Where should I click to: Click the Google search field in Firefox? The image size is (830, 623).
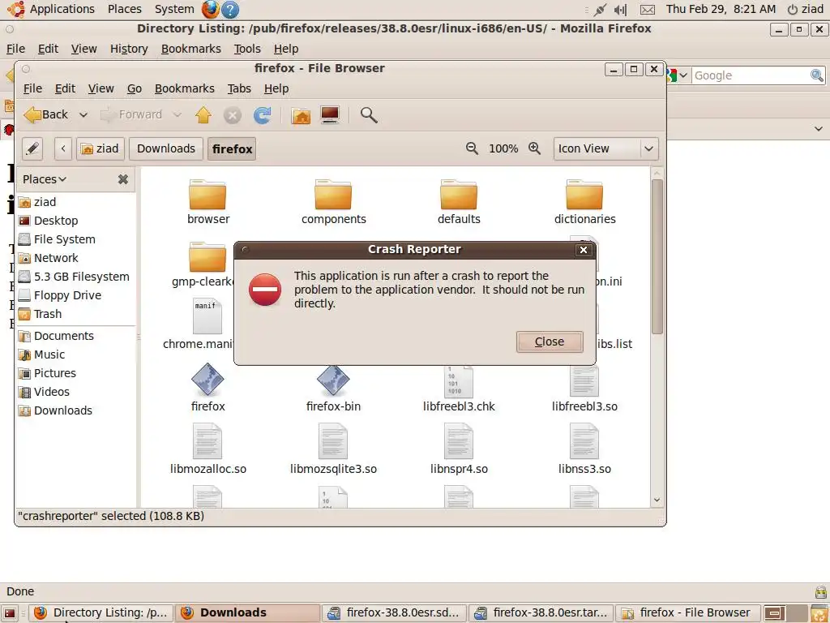(x=751, y=75)
